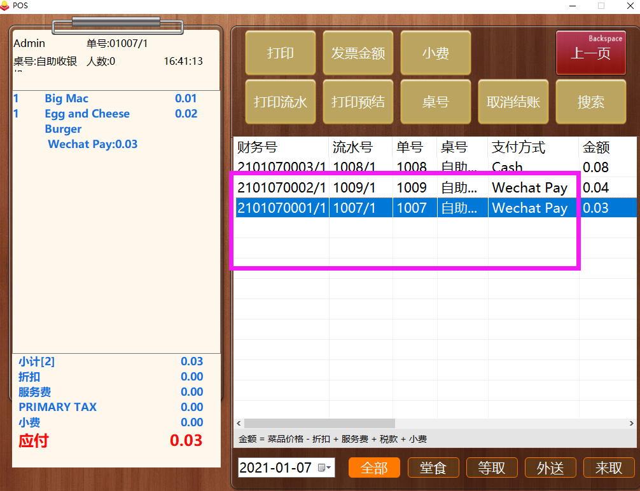Click the 折扣 discount line
This screenshot has height=491, width=640.
(x=111, y=377)
